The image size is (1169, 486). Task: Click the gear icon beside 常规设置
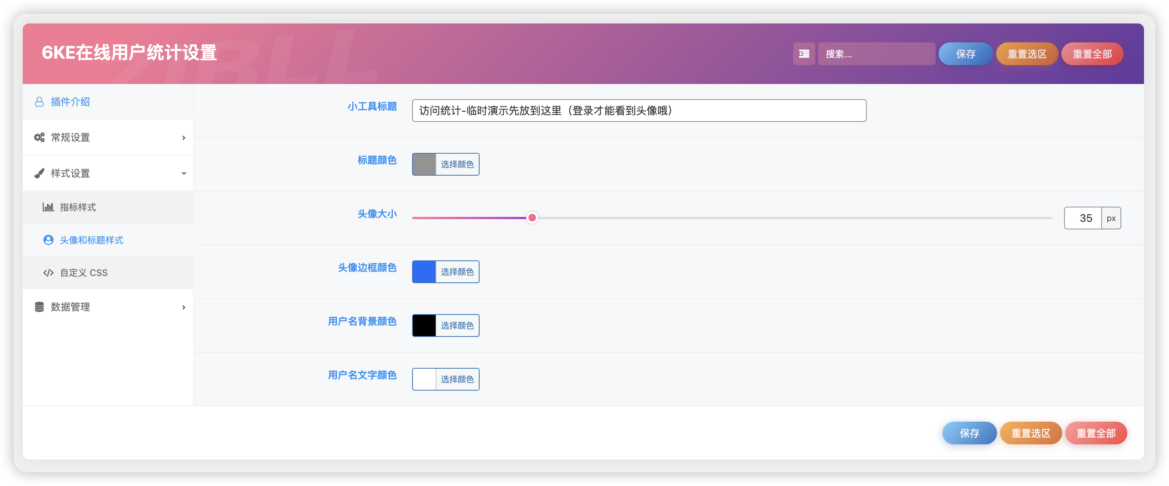click(39, 137)
